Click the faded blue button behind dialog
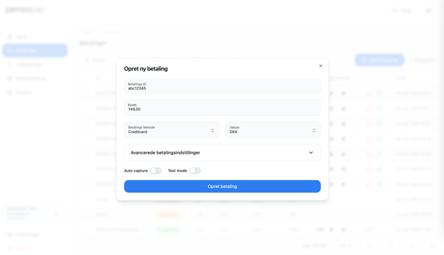This screenshot has height=255, width=444. (380, 60)
